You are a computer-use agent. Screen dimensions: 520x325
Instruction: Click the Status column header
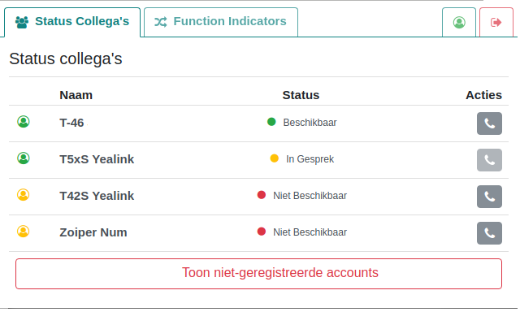click(x=301, y=95)
